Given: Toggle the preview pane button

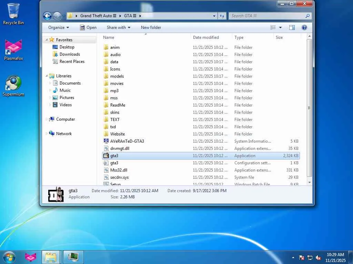Looking at the screenshot, I should click(x=292, y=27).
